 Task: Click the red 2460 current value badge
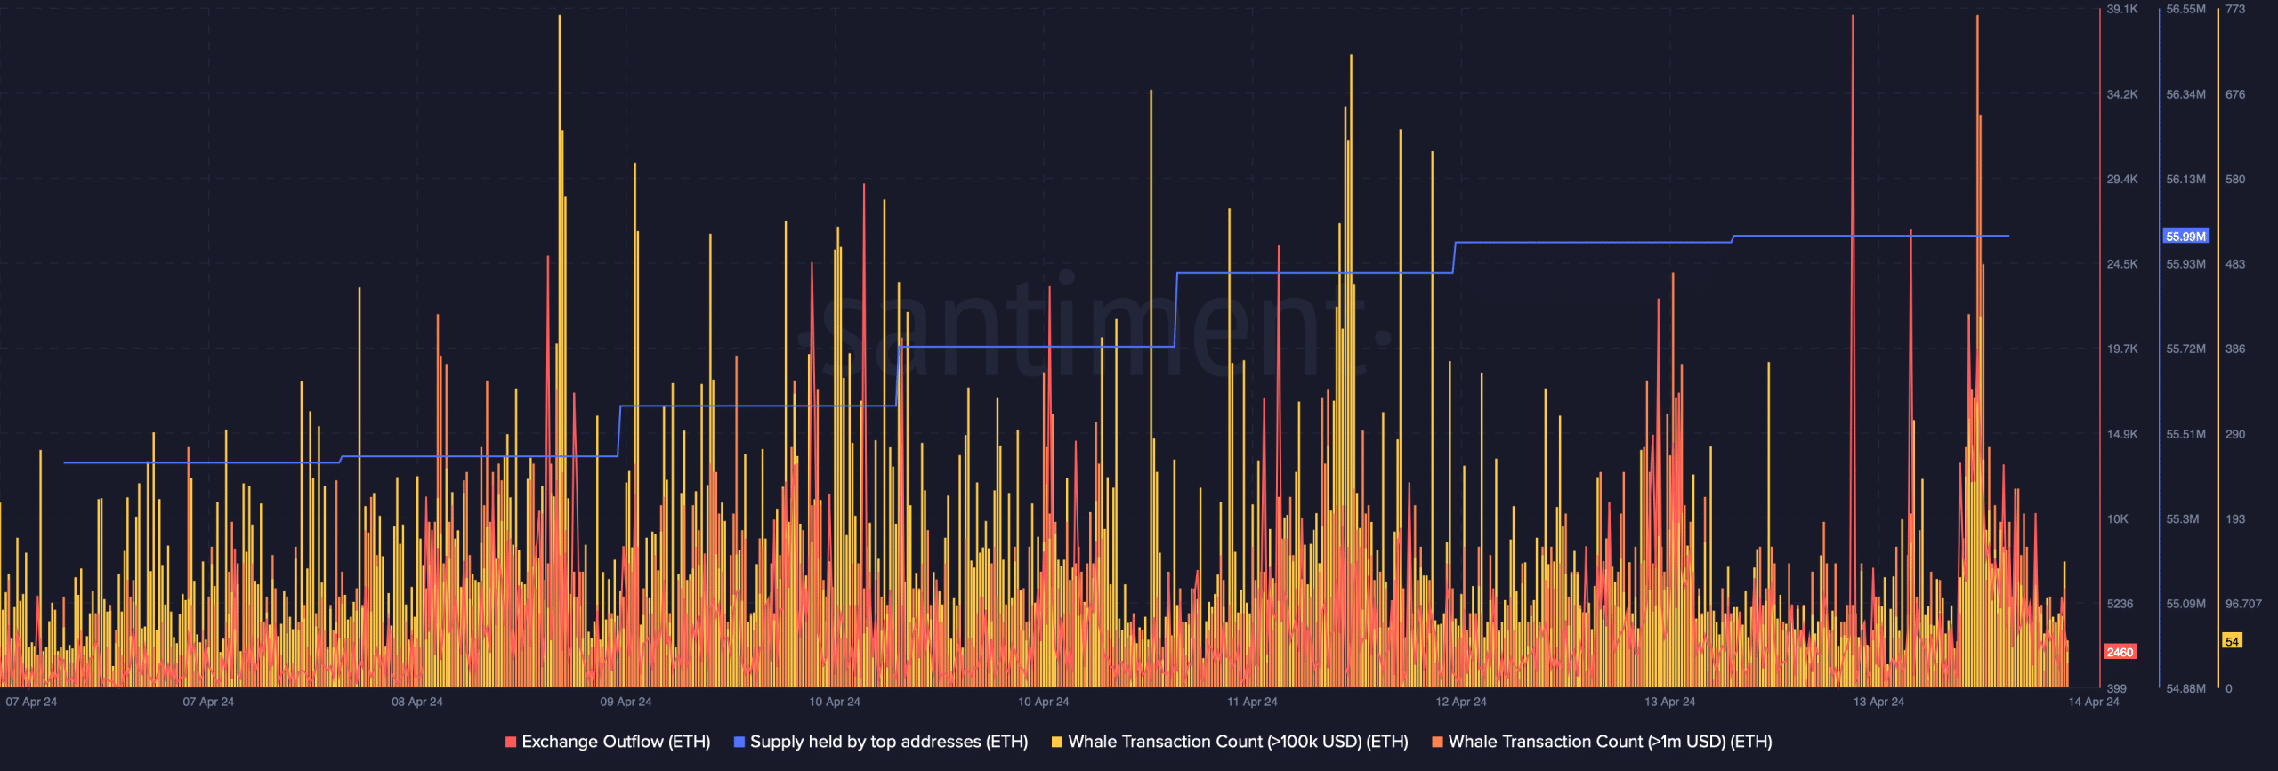tap(2120, 652)
